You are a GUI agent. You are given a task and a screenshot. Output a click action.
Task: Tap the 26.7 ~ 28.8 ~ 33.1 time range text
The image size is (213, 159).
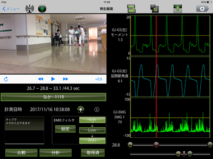[x=53, y=88]
